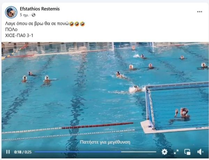
Task: Click the red lane divider rope
Action: [x=97, y=126]
